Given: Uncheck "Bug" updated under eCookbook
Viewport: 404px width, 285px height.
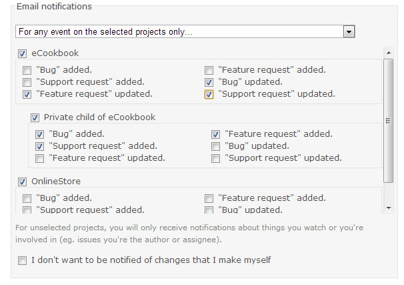Looking at the screenshot, I should pos(209,82).
